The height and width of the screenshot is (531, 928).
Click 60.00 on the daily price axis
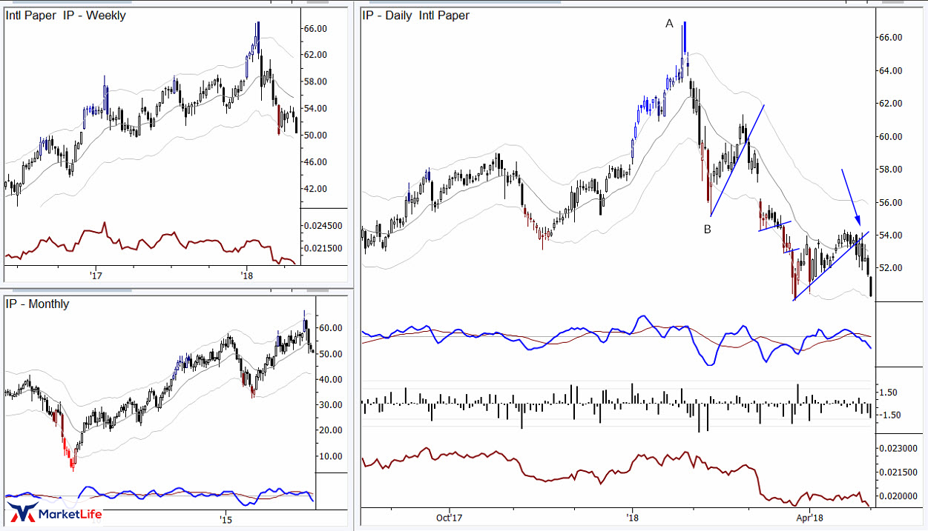click(x=889, y=136)
